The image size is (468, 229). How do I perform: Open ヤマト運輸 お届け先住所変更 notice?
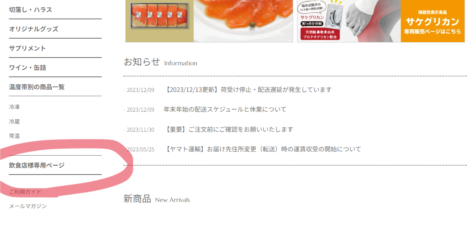[x=263, y=149]
